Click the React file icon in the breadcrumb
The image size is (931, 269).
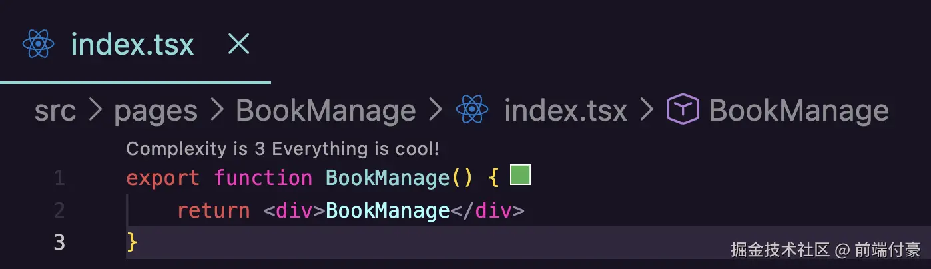472,111
